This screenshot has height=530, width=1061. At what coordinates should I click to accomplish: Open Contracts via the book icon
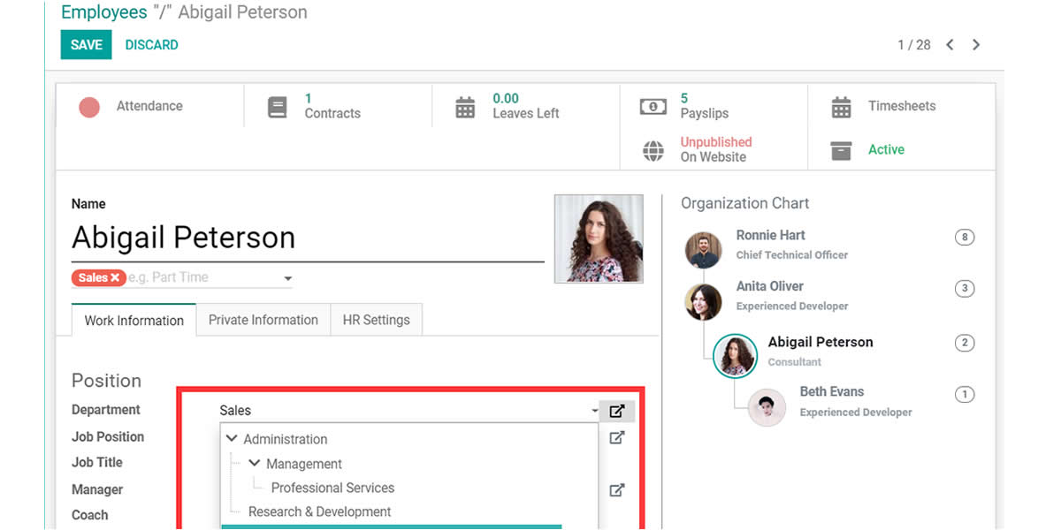click(278, 108)
